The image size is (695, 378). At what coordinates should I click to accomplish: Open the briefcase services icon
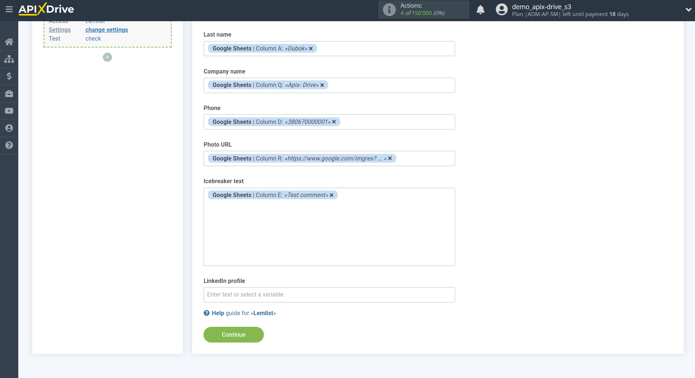tap(9, 94)
